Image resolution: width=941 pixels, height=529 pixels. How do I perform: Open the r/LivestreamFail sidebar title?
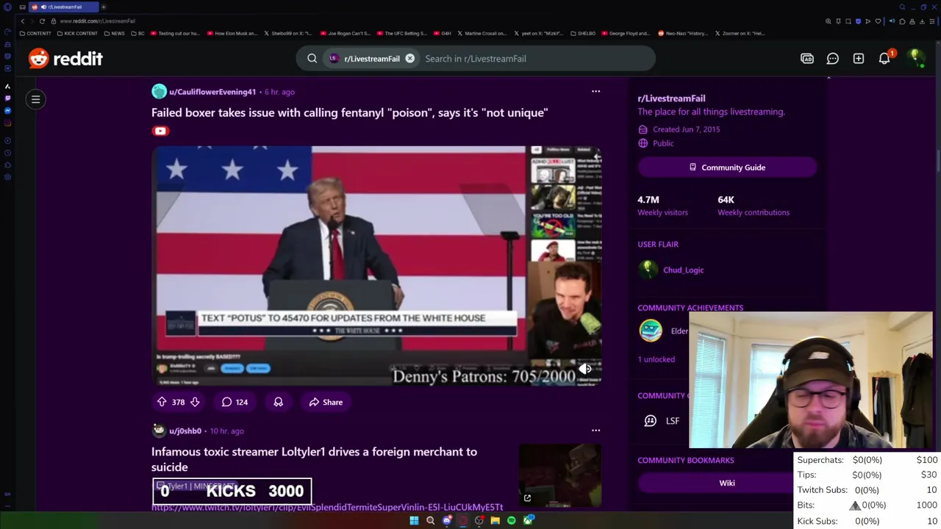(671, 98)
